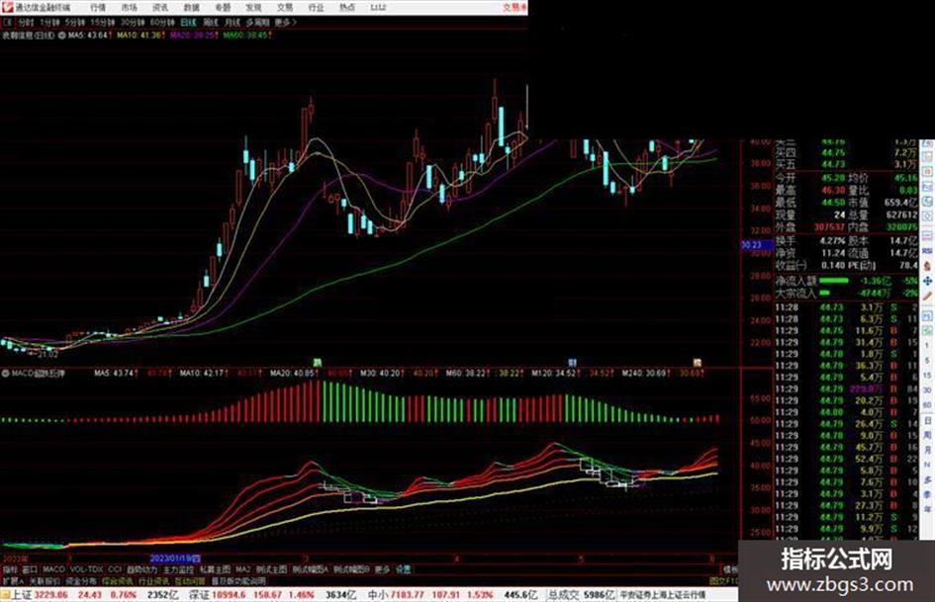
Task: Click the pencil drawing icon in right sidebar
Action: click(x=927, y=296)
